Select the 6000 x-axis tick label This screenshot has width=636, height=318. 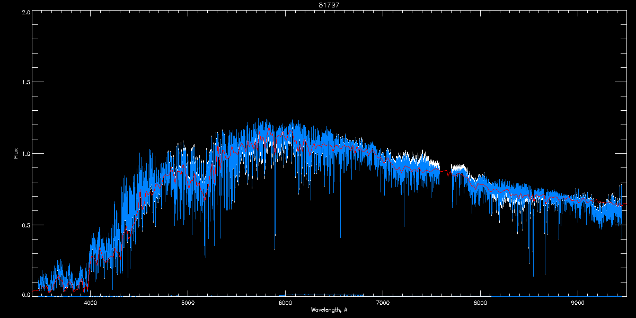click(286, 303)
